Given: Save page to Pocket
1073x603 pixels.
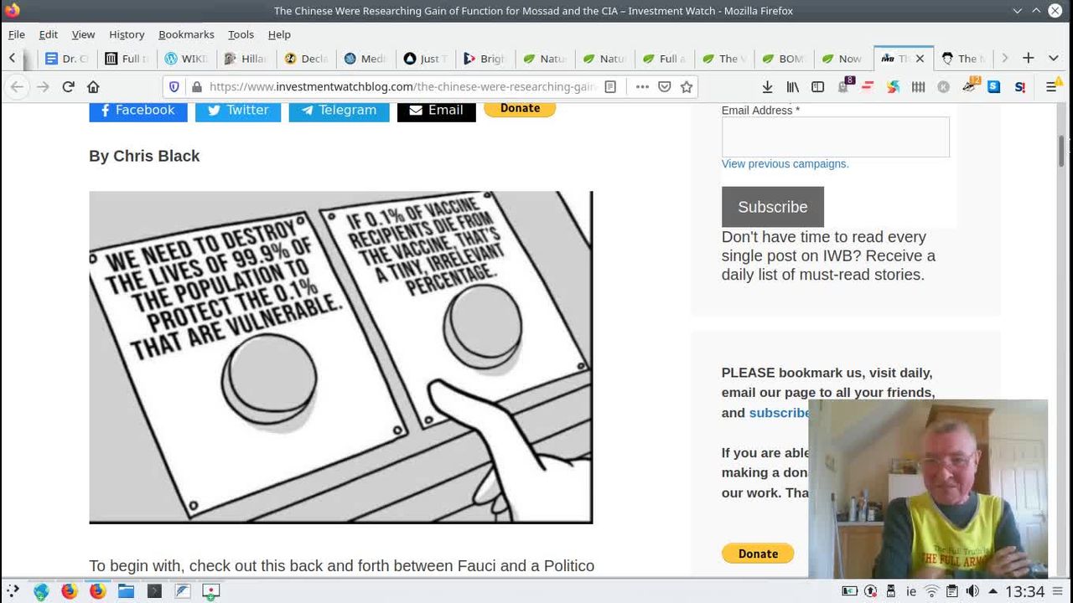Looking at the screenshot, I should 664,87.
